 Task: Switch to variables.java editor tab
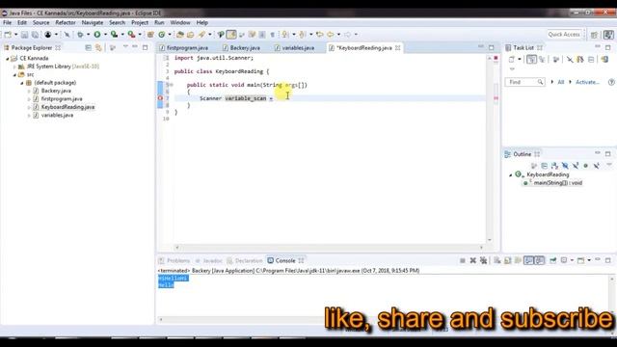295,47
